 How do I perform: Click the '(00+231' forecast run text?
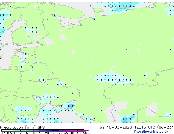[165, 127]
